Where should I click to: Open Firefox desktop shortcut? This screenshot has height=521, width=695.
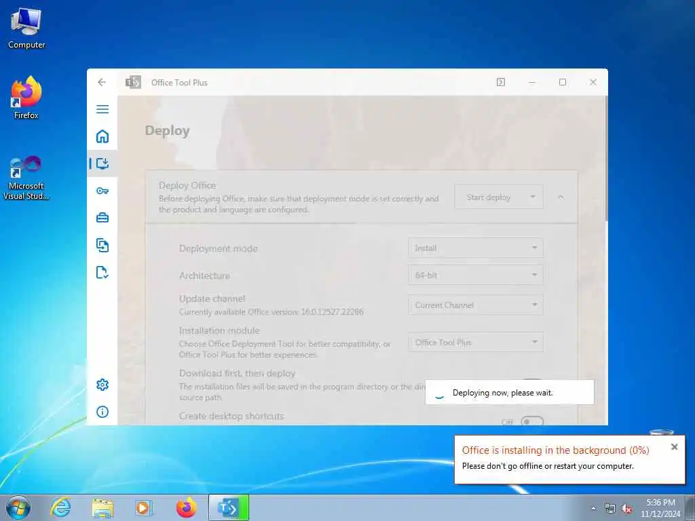[26, 98]
